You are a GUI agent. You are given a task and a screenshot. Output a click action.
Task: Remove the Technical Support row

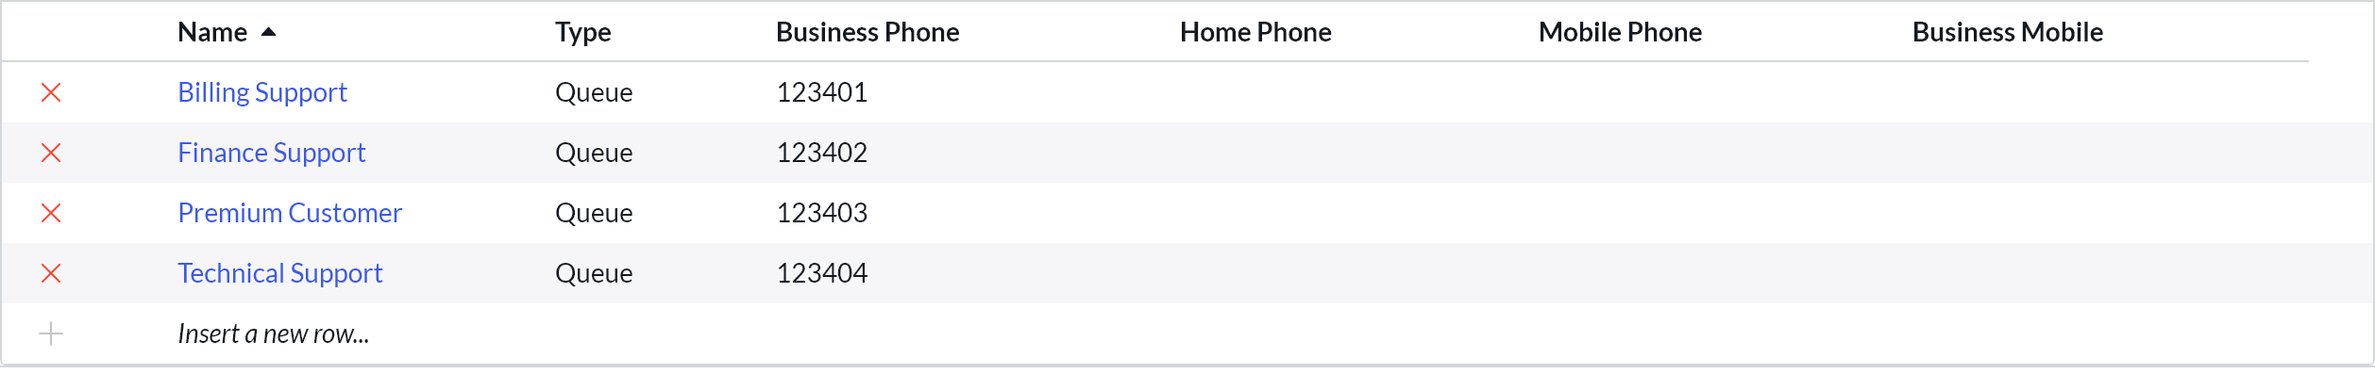click(51, 273)
